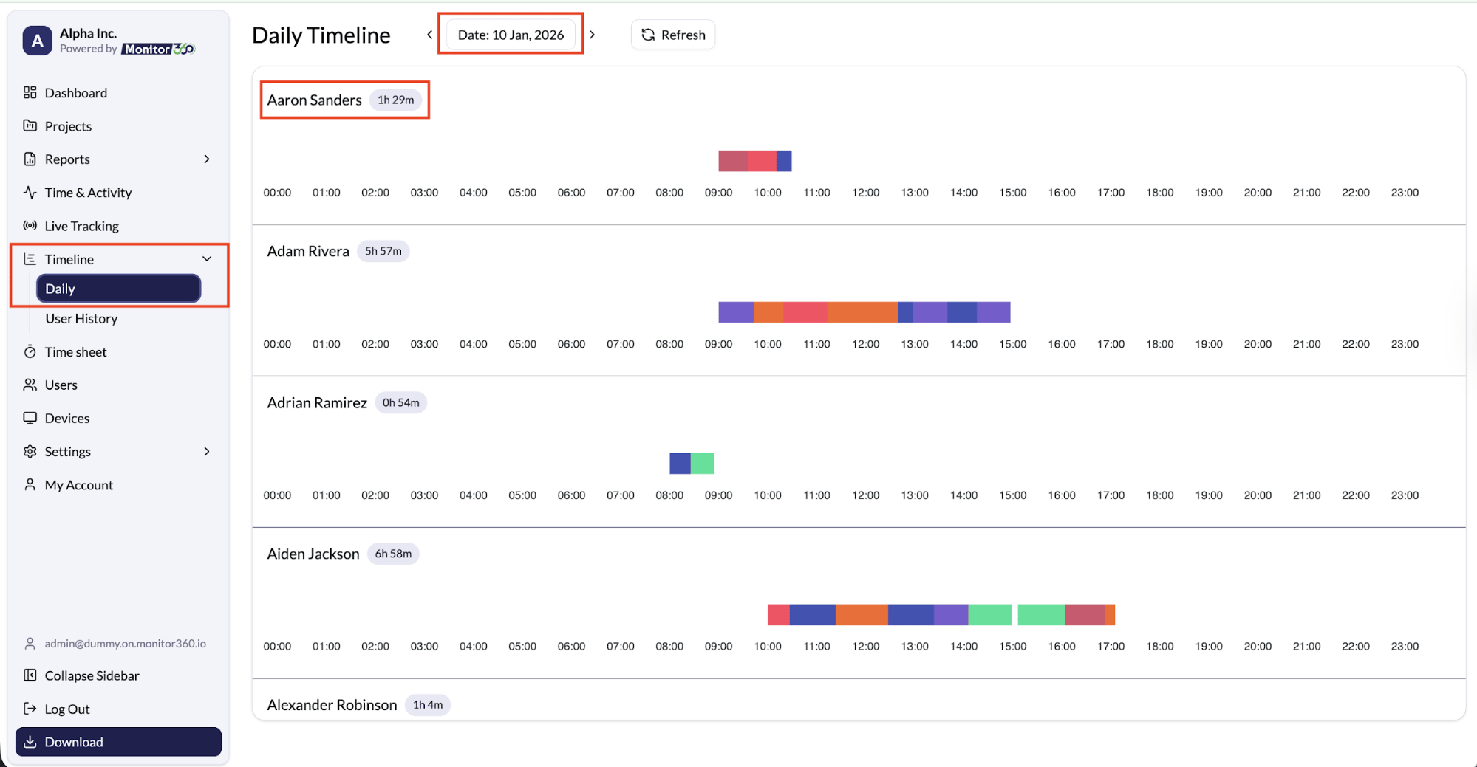Click Adrian Ramirez's green timeline segment

[702, 464]
